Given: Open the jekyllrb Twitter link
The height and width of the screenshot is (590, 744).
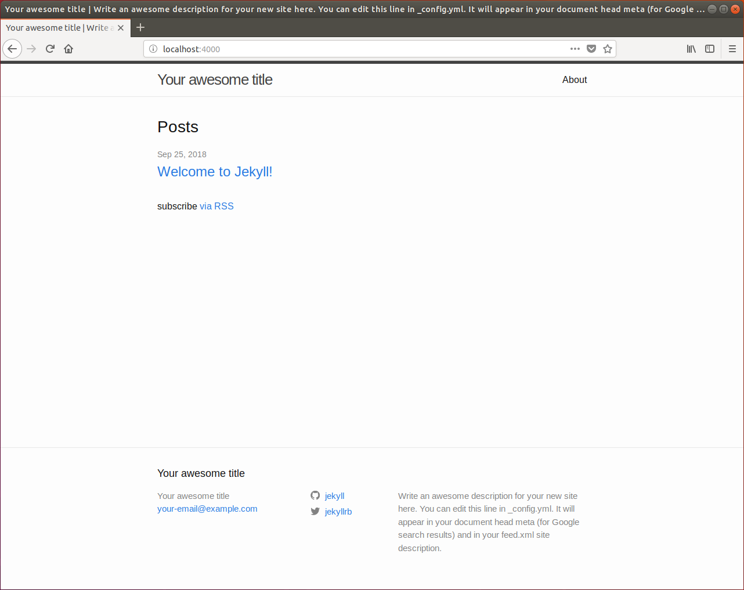Looking at the screenshot, I should pyautogui.click(x=338, y=511).
